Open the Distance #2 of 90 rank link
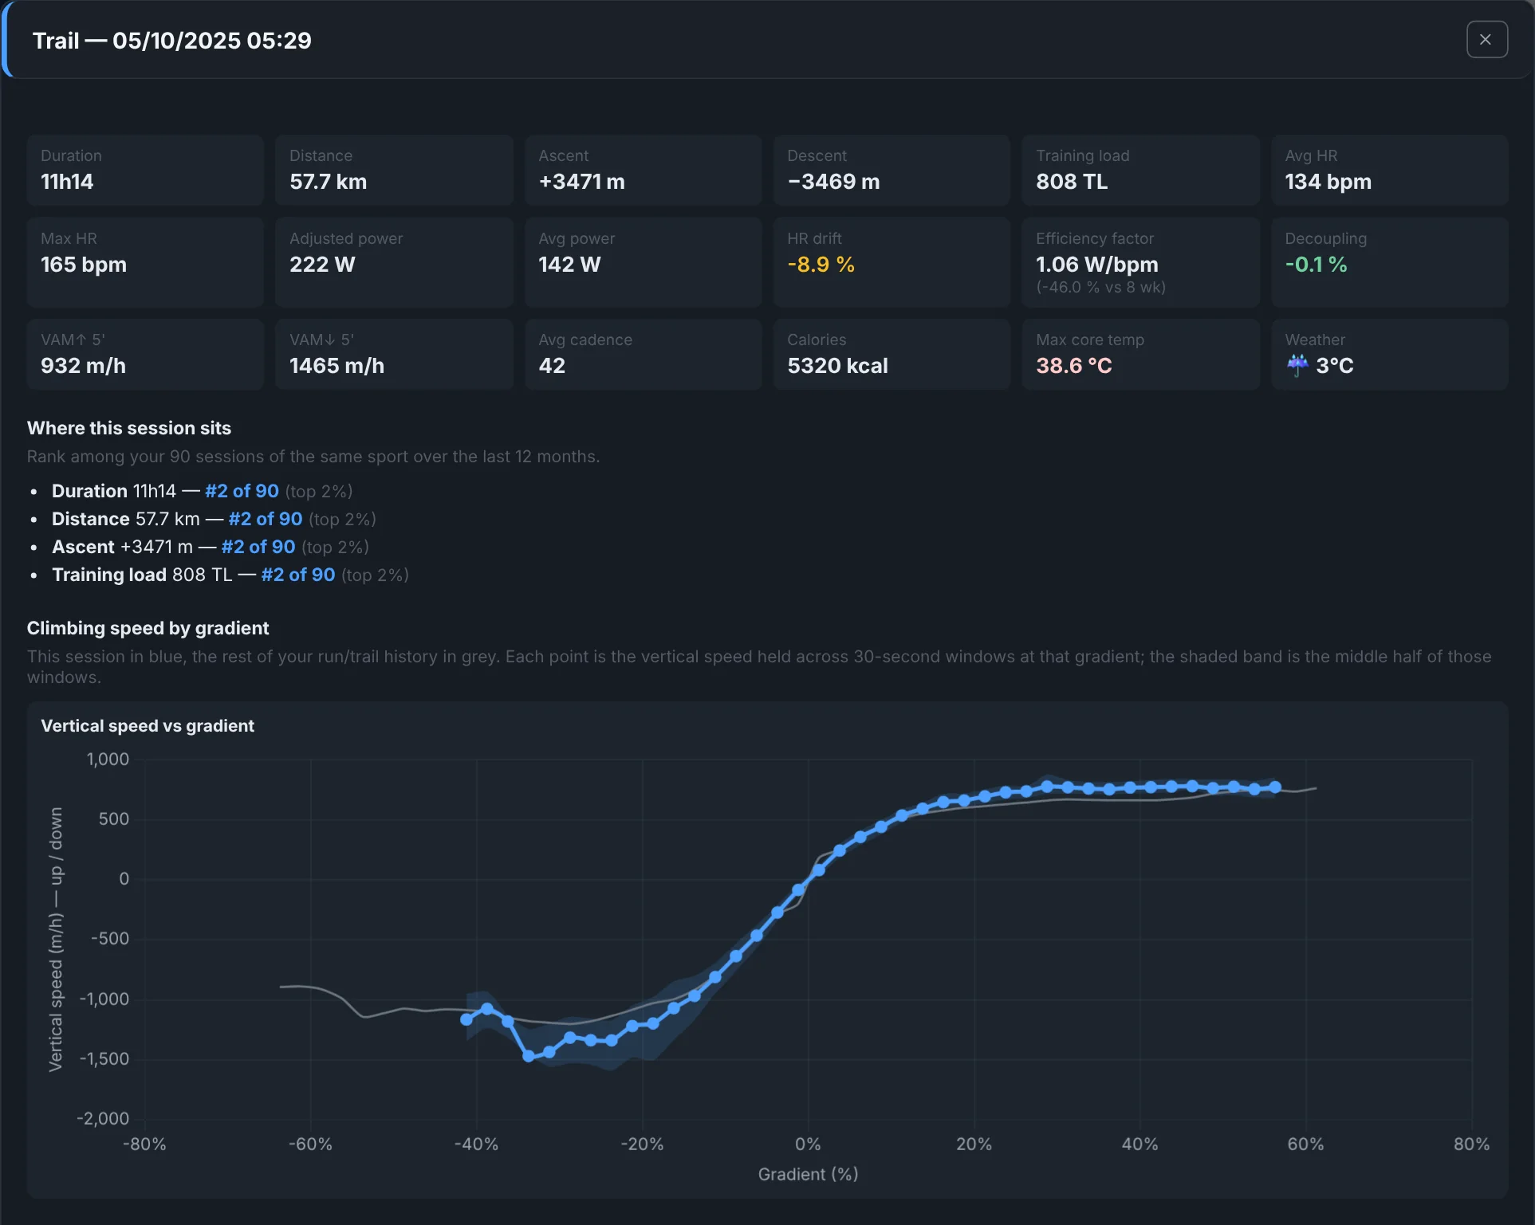 click(266, 519)
